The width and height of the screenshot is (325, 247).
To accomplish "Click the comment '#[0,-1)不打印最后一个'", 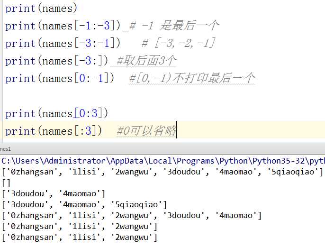I will [x=192, y=78].
